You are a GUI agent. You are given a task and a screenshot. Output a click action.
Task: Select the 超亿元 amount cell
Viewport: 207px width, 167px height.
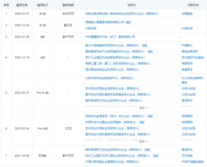tap(68, 25)
